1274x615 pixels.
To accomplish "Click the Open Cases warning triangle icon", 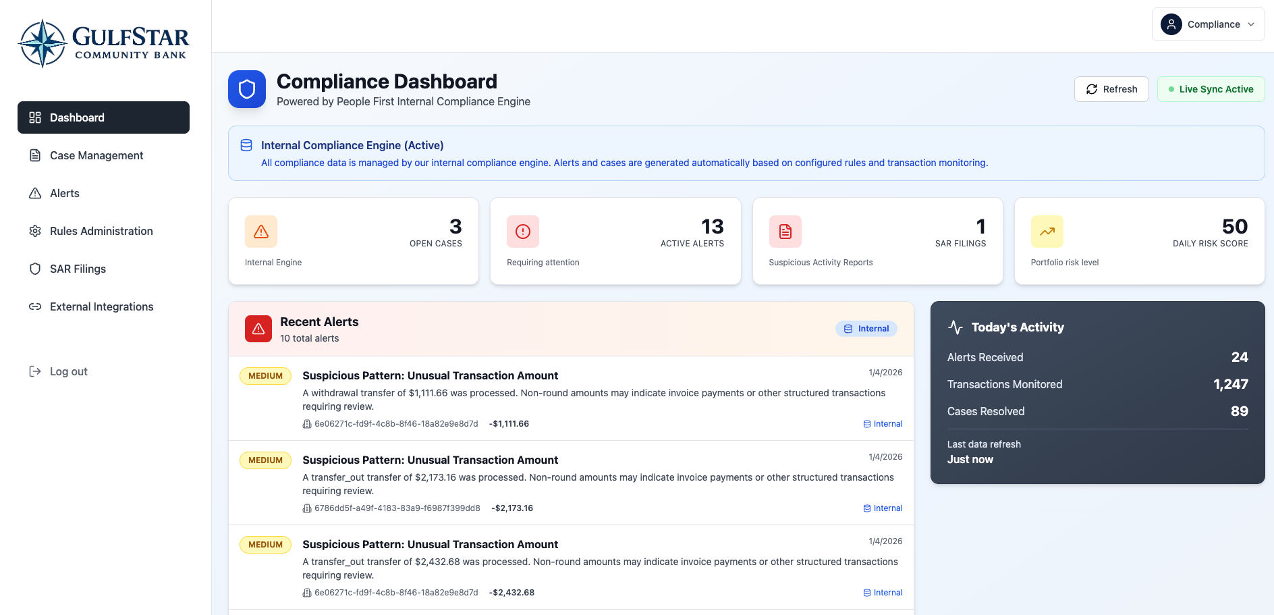I will coord(261,232).
